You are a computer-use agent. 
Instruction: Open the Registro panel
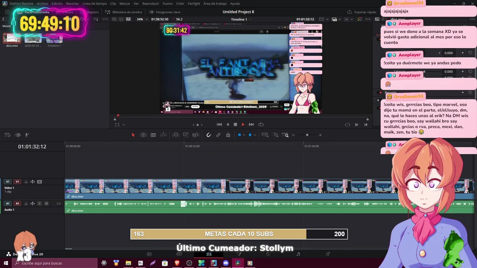click(x=90, y=12)
